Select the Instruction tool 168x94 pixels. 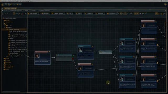[x=100, y=13]
